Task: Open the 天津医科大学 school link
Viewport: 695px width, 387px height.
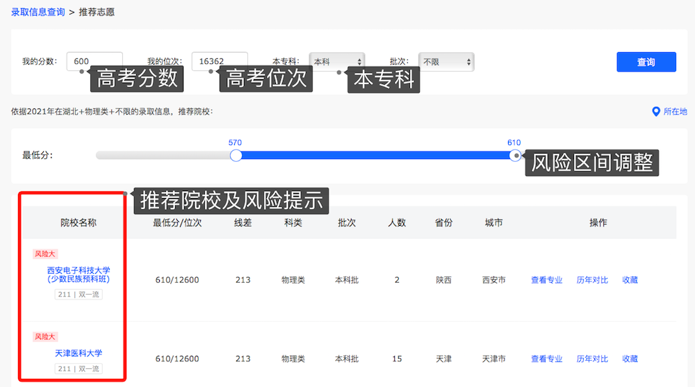Action: coord(79,353)
